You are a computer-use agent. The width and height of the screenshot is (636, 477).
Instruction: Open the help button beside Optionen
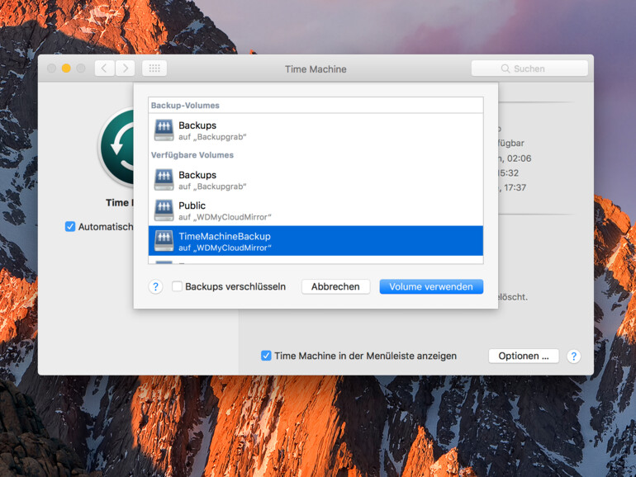(573, 357)
